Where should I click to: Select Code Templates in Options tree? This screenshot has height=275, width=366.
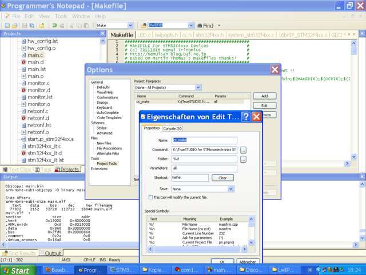point(109,118)
